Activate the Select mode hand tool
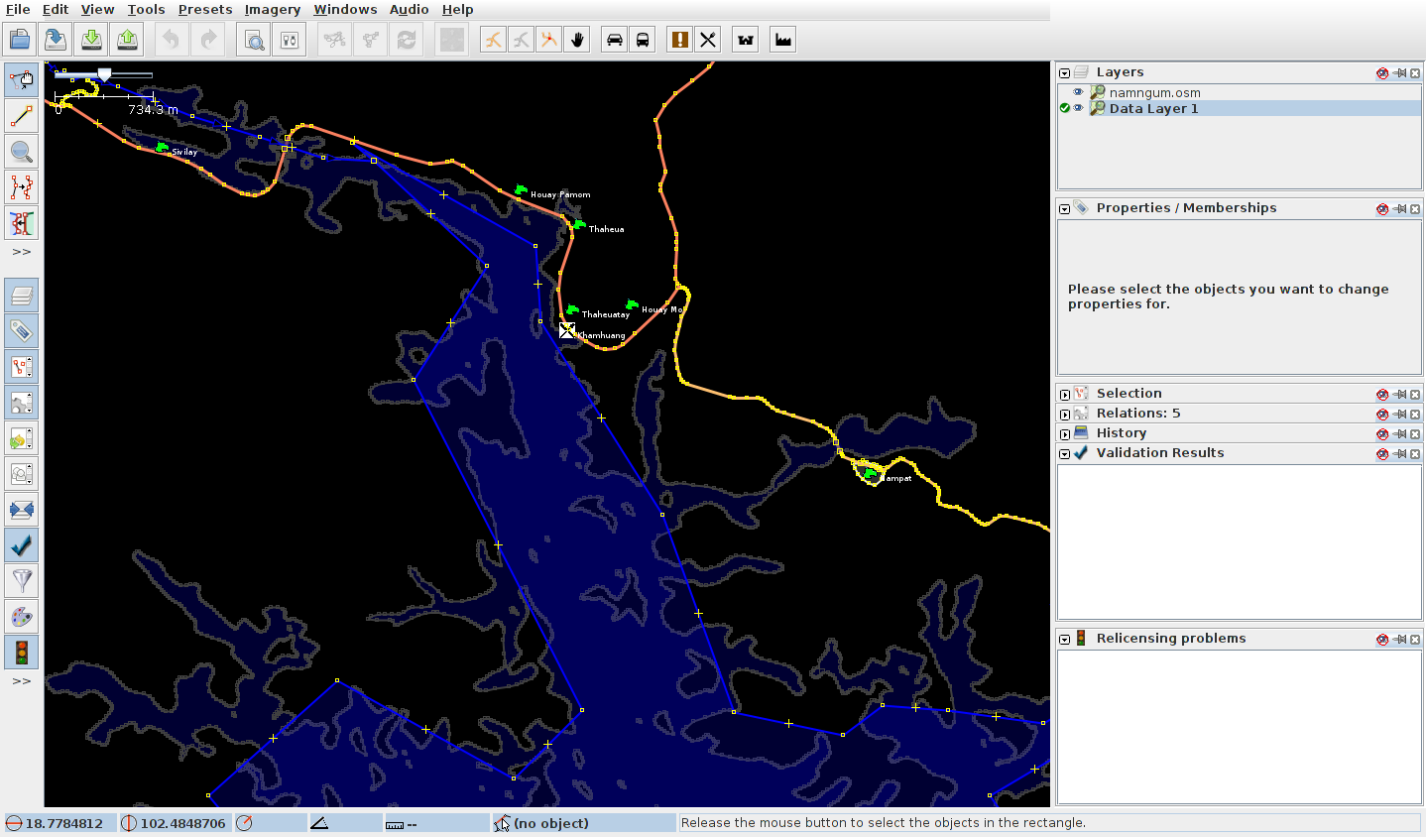The width and height of the screenshot is (1426, 837). point(22,80)
